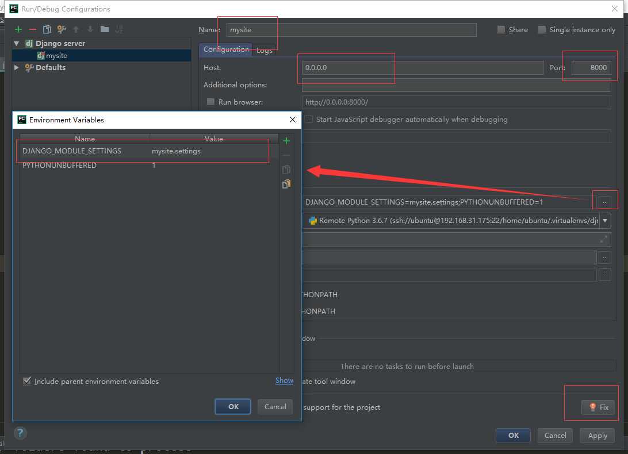Click Cancel in Environment Variables dialog
628x454 pixels.
point(275,406)
